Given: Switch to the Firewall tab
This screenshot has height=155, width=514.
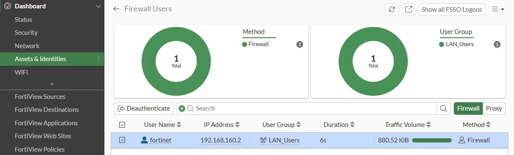Looking at the screenshot, I should (x=468, y=108).
